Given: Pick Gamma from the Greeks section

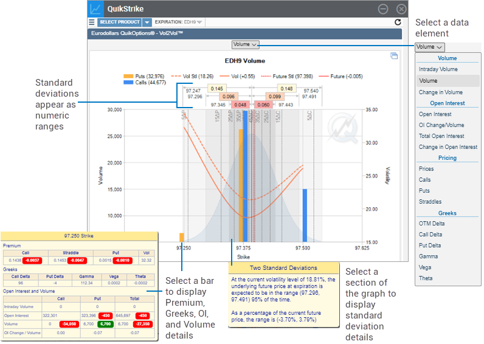Looking at the screenshot, I should click(x=428, y=256).
